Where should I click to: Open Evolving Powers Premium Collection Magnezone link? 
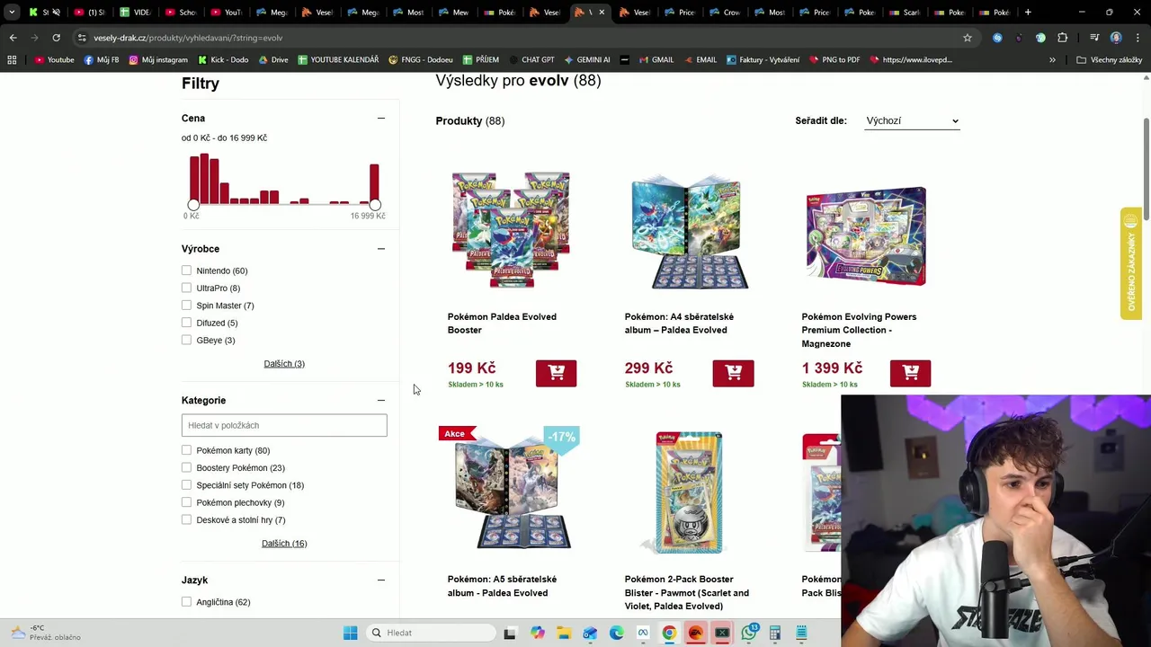pyautogui.click(x=859, y=330)
